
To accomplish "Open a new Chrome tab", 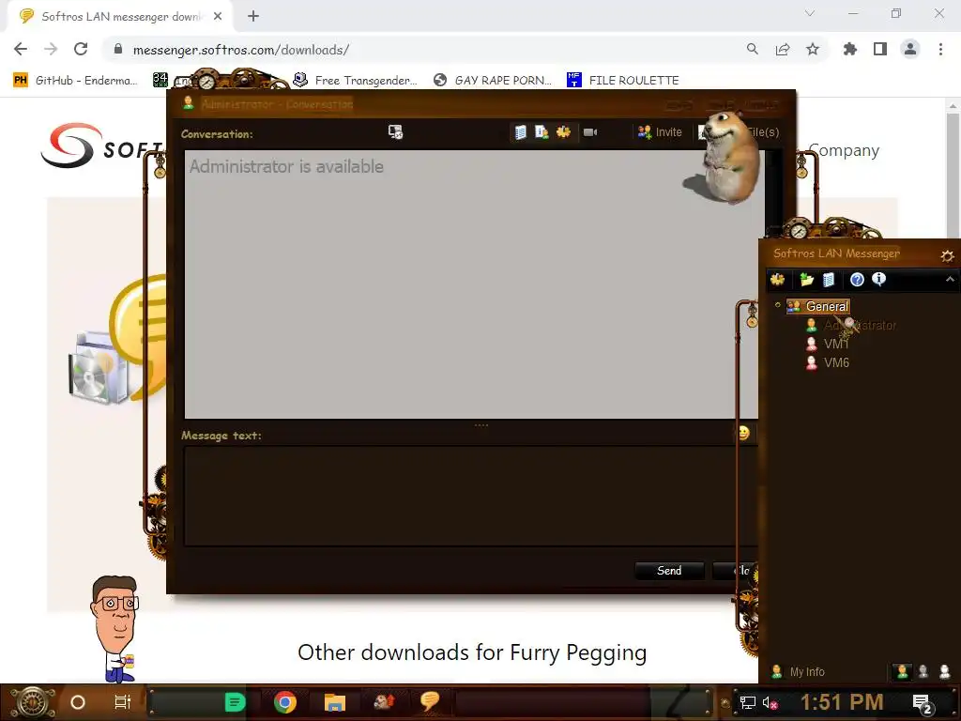I will point(253,17).
